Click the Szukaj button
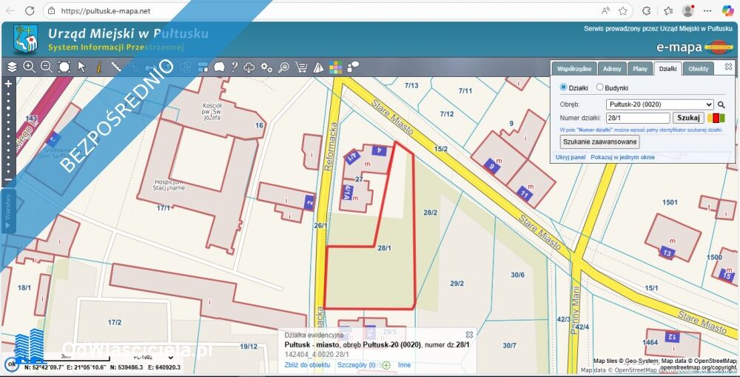This screenshot has height=377, width=740. pyautogui.click(x=688, y=118)
